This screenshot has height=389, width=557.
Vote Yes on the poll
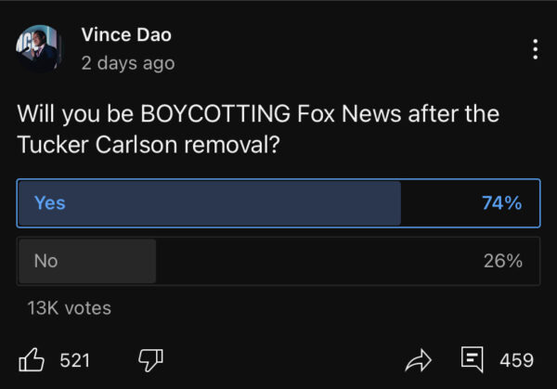(x=278, y=202)
